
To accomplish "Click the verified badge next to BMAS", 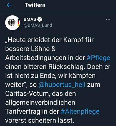I will point(40,19).
